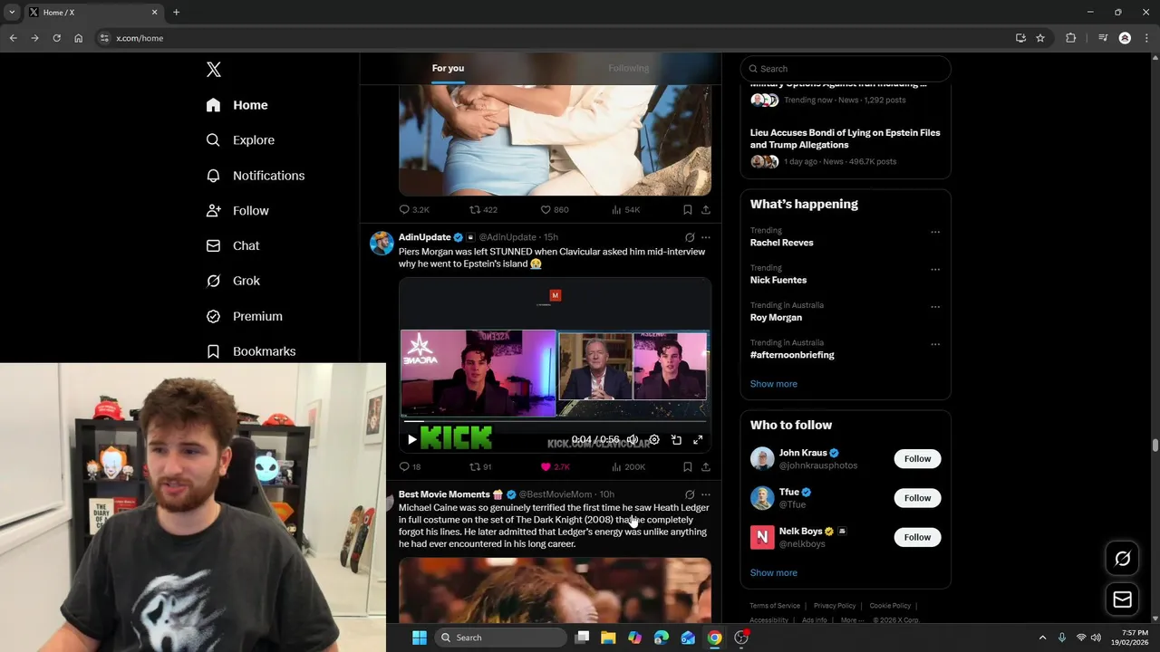
Task: Open floating Grok button
Action: tap(1122, 559)
